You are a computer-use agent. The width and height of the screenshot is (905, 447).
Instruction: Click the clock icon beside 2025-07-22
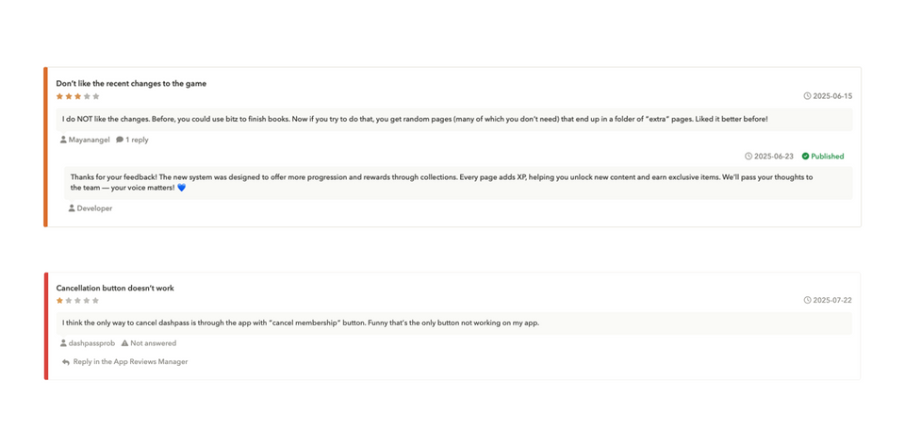point(807,300)
